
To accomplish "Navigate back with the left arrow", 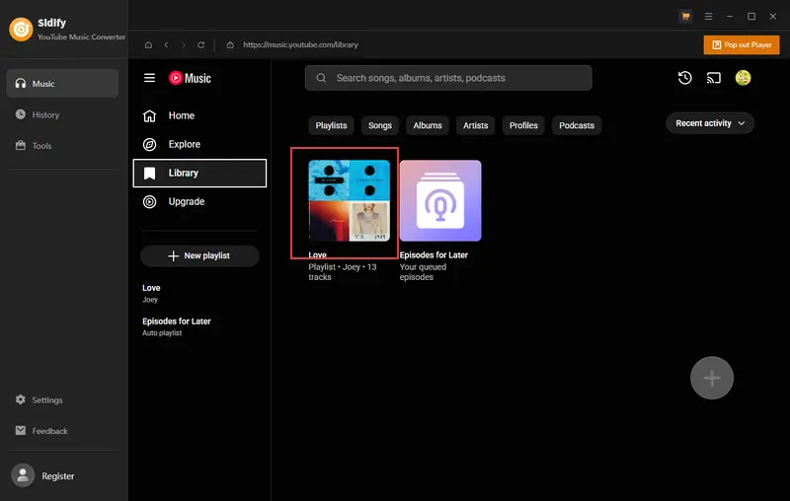I will 166,44.
